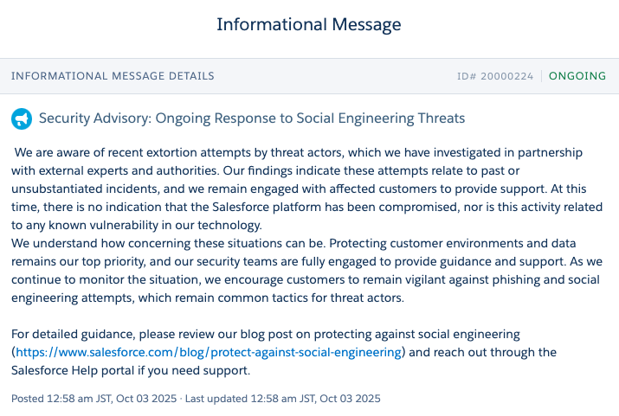Click the Security Advisory message title
619x416 pixels.
pyautogui.click(x=252, y=118)
